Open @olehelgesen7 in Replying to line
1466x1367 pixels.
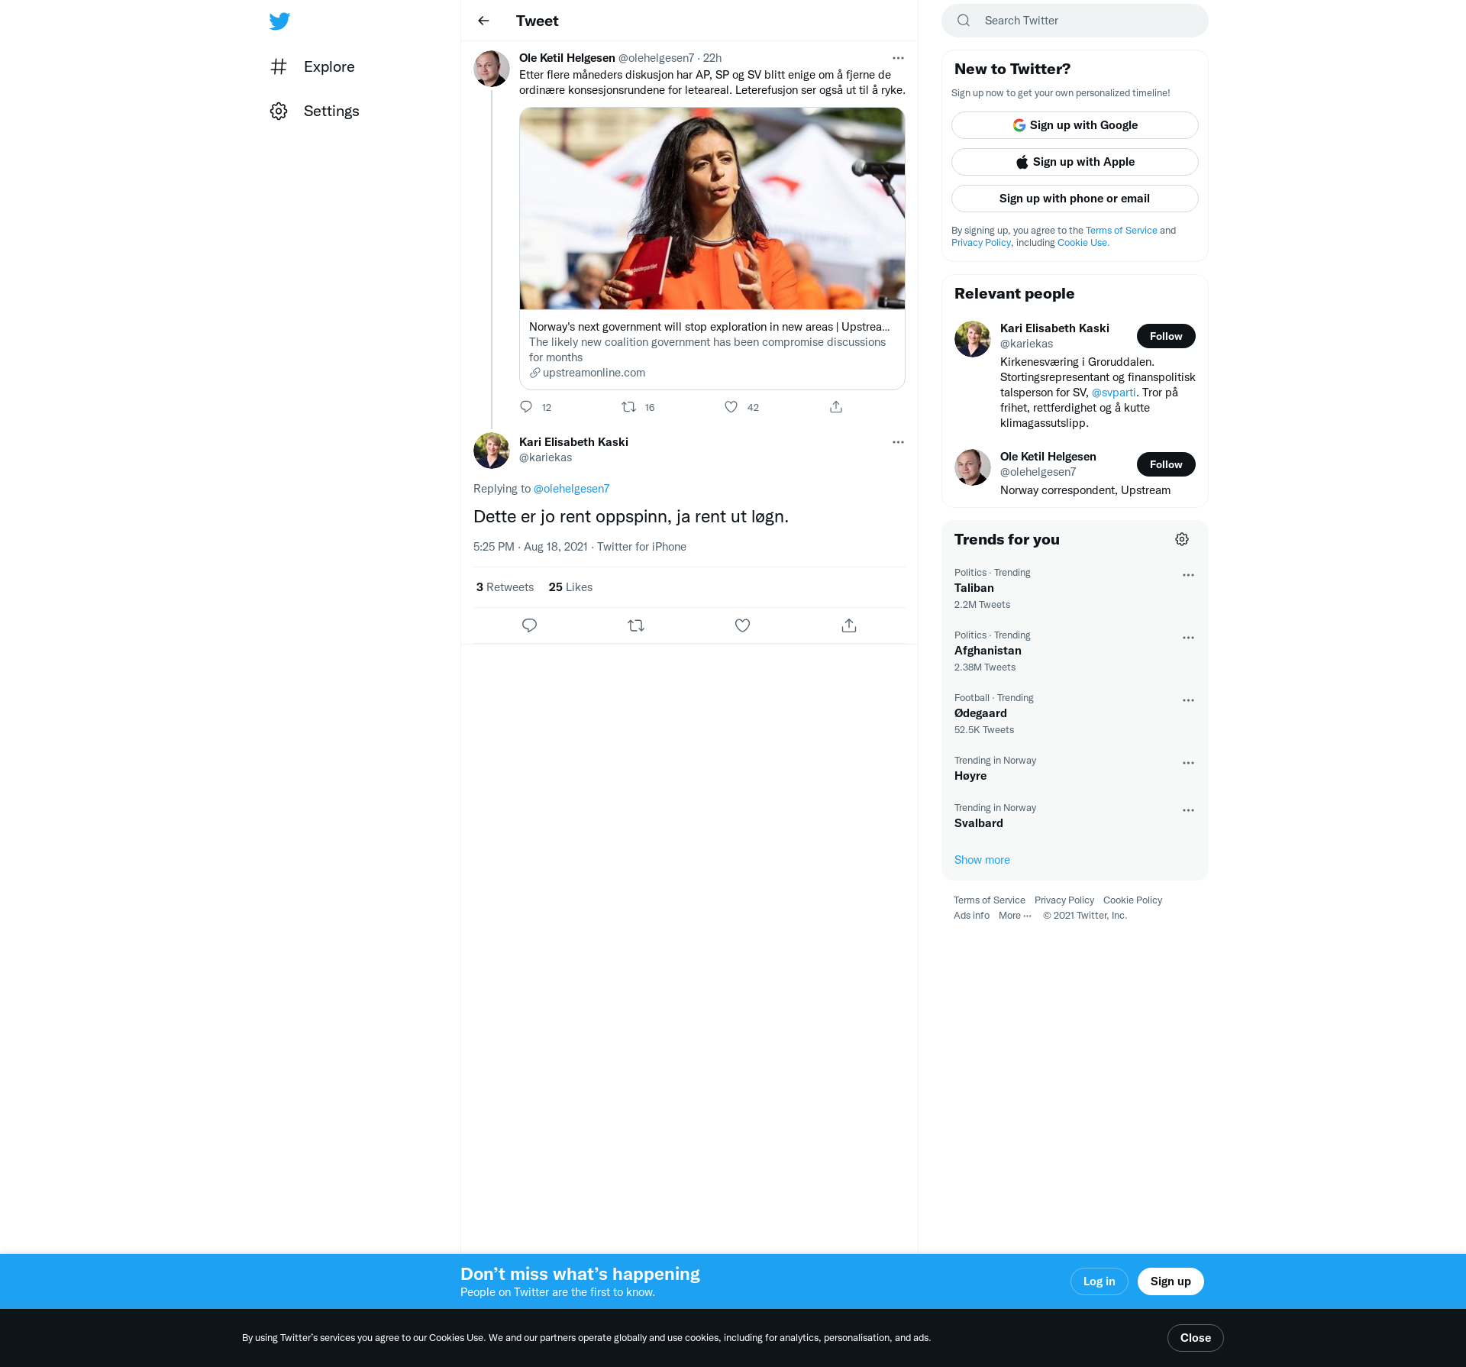(571, 489)
